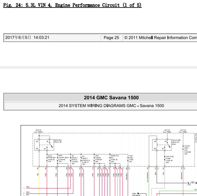Screen dimensions: 197x196
Task: Click the 'YEL' wire color label
Action: 38,174
